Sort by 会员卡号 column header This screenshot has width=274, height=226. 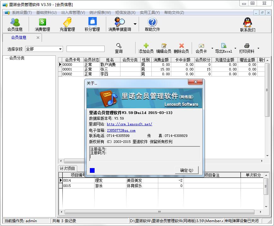tap(73, 60)
